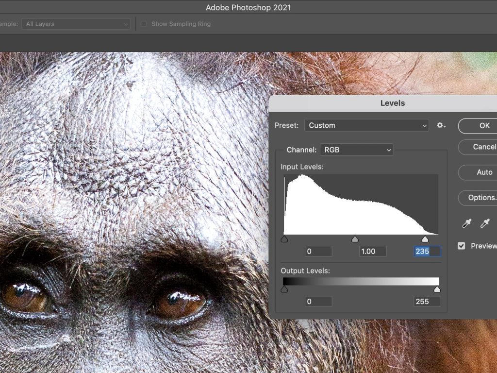Click the output highlight field showing 255
The image size is (497, 373).
pyautogui.click(x=427, y=301)
